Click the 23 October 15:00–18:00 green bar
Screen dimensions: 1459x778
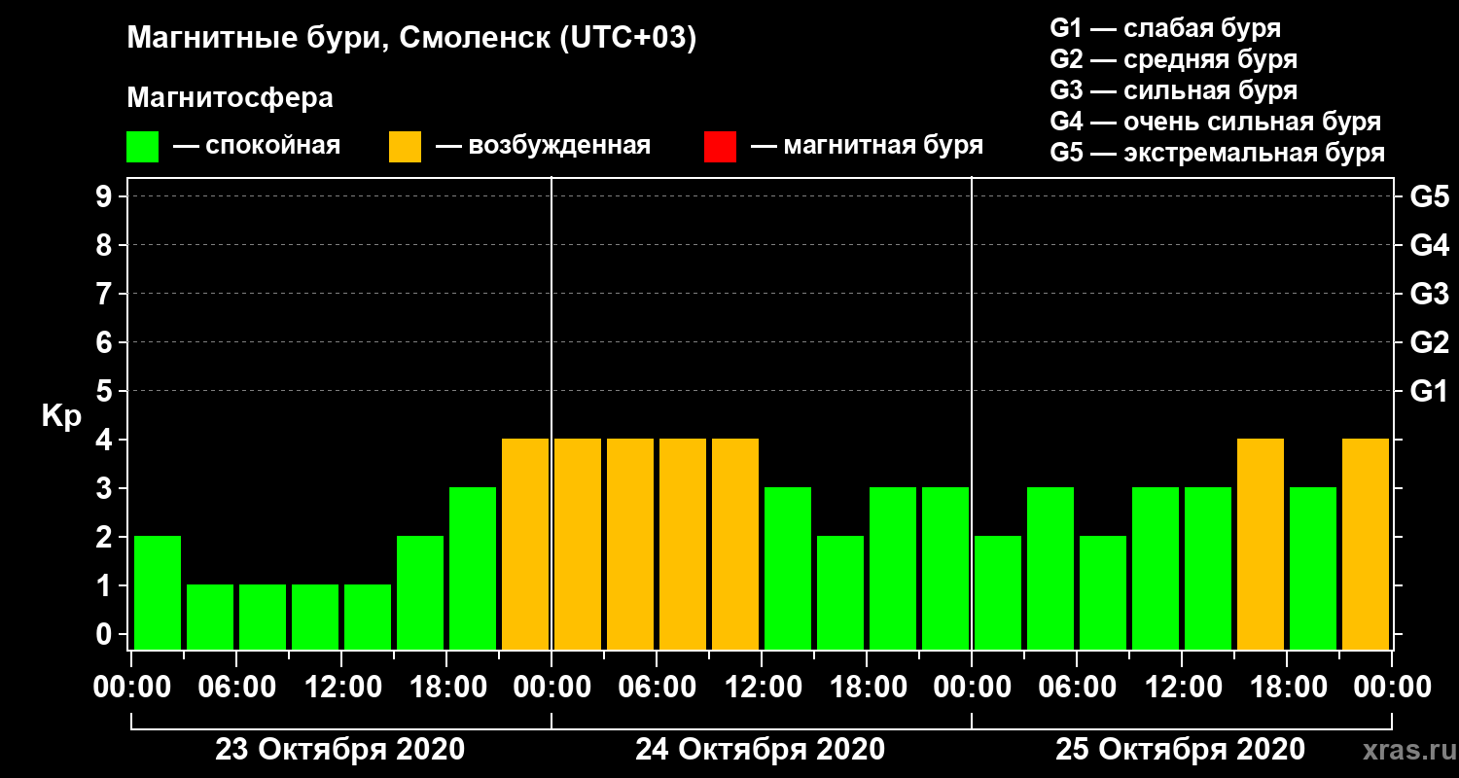(x=420, y=592)
